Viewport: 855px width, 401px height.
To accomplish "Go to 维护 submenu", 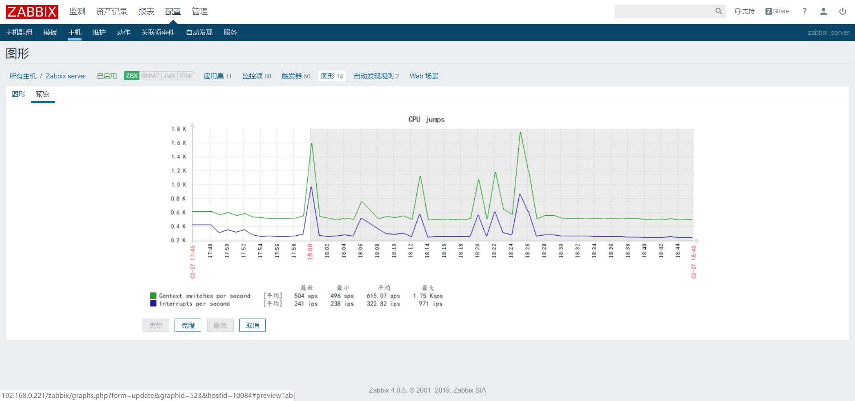I will (x=99, y=33).
